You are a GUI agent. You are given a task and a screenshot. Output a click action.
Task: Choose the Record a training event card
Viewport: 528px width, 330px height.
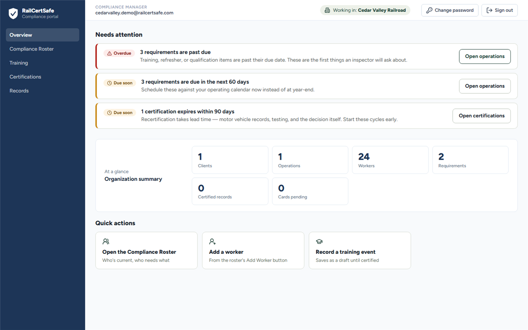point(360,250)
